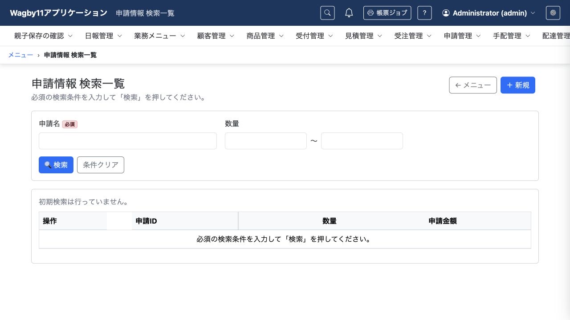Viewport: 570px width, 320px height.
Task: Expand the 受付管理 dropdown menu
Action: 314,36
